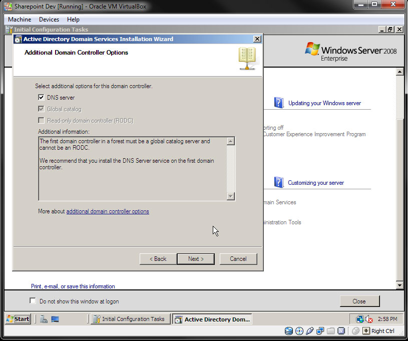
Task: Minimize the Initial Configuration Tasks window
Action: click(381, 30)
